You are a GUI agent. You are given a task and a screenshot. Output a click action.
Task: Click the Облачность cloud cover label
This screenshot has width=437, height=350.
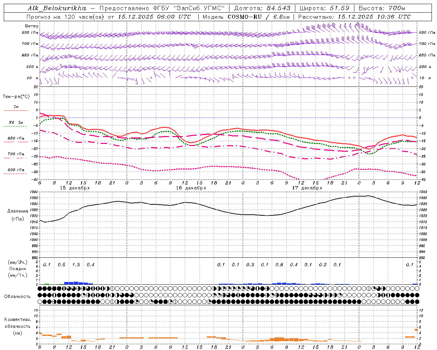pos(17,296)
